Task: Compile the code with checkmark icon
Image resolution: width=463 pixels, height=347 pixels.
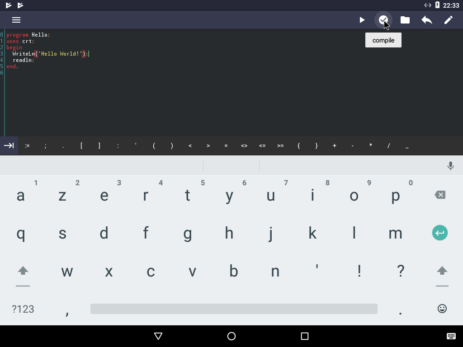Action: click(383, 20)
